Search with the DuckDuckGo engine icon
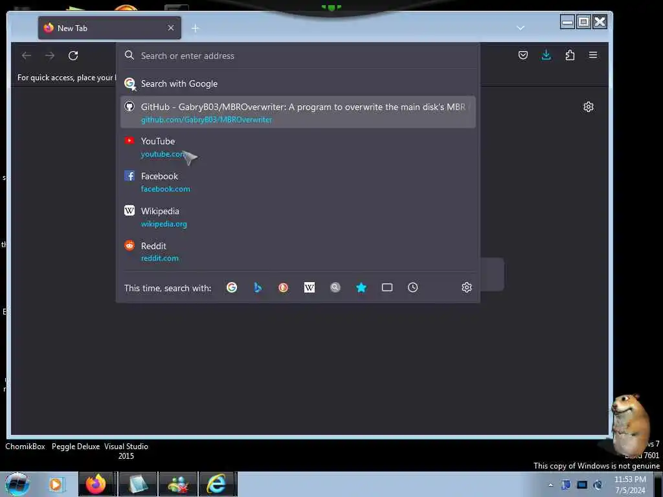The image size is (663, 497). [284, 287]
